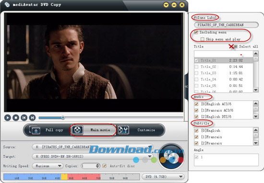Check the Title_02 checkbox

[196, 67]
